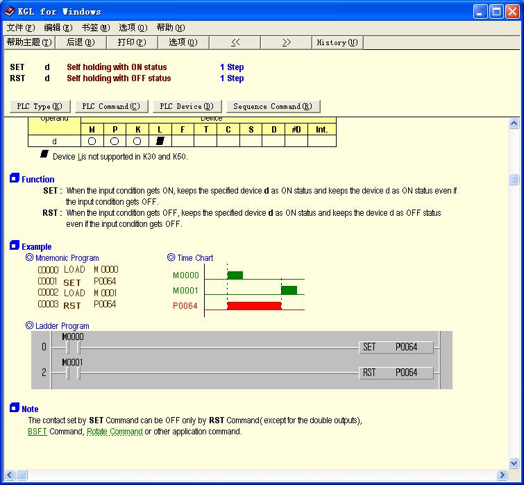Browse to next topic with >> button
Viewport: 524px width, 485px height.
pos(286,42)
